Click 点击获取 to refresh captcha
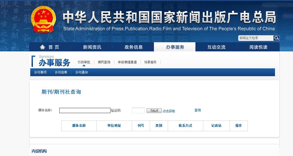The width and height of the screenshot is (293, 156). click(169, 111)
